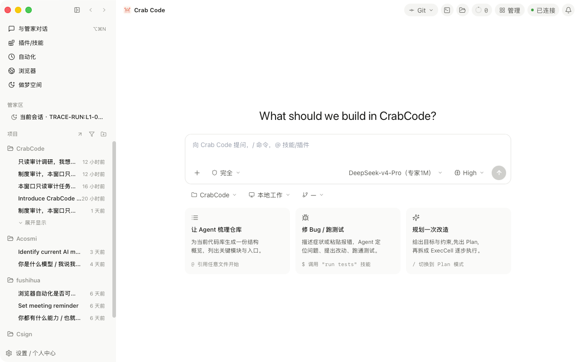
Task: Toggle the sidebar collapse icon
Action: (77, 10)
